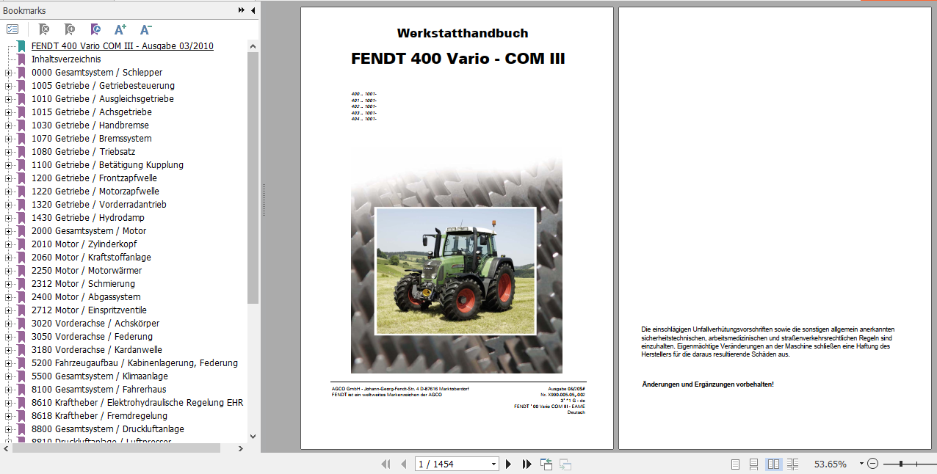
Task: Go to the first page
Action: (x=386, y=464)
